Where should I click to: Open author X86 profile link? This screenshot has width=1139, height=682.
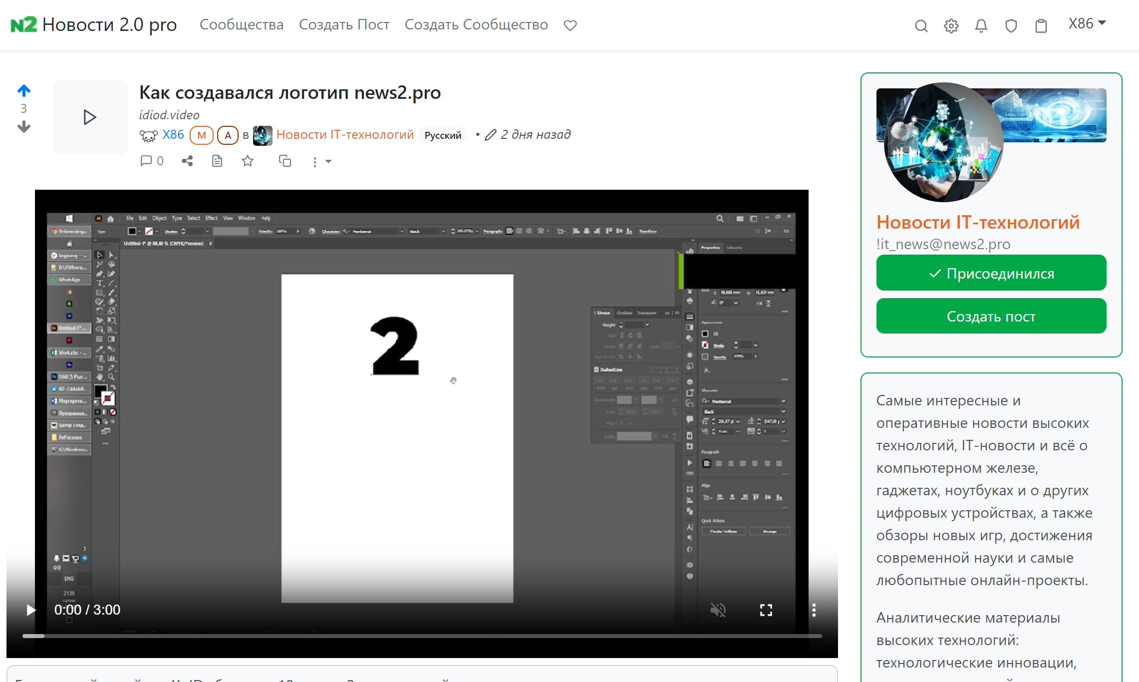tap(173, 135)
